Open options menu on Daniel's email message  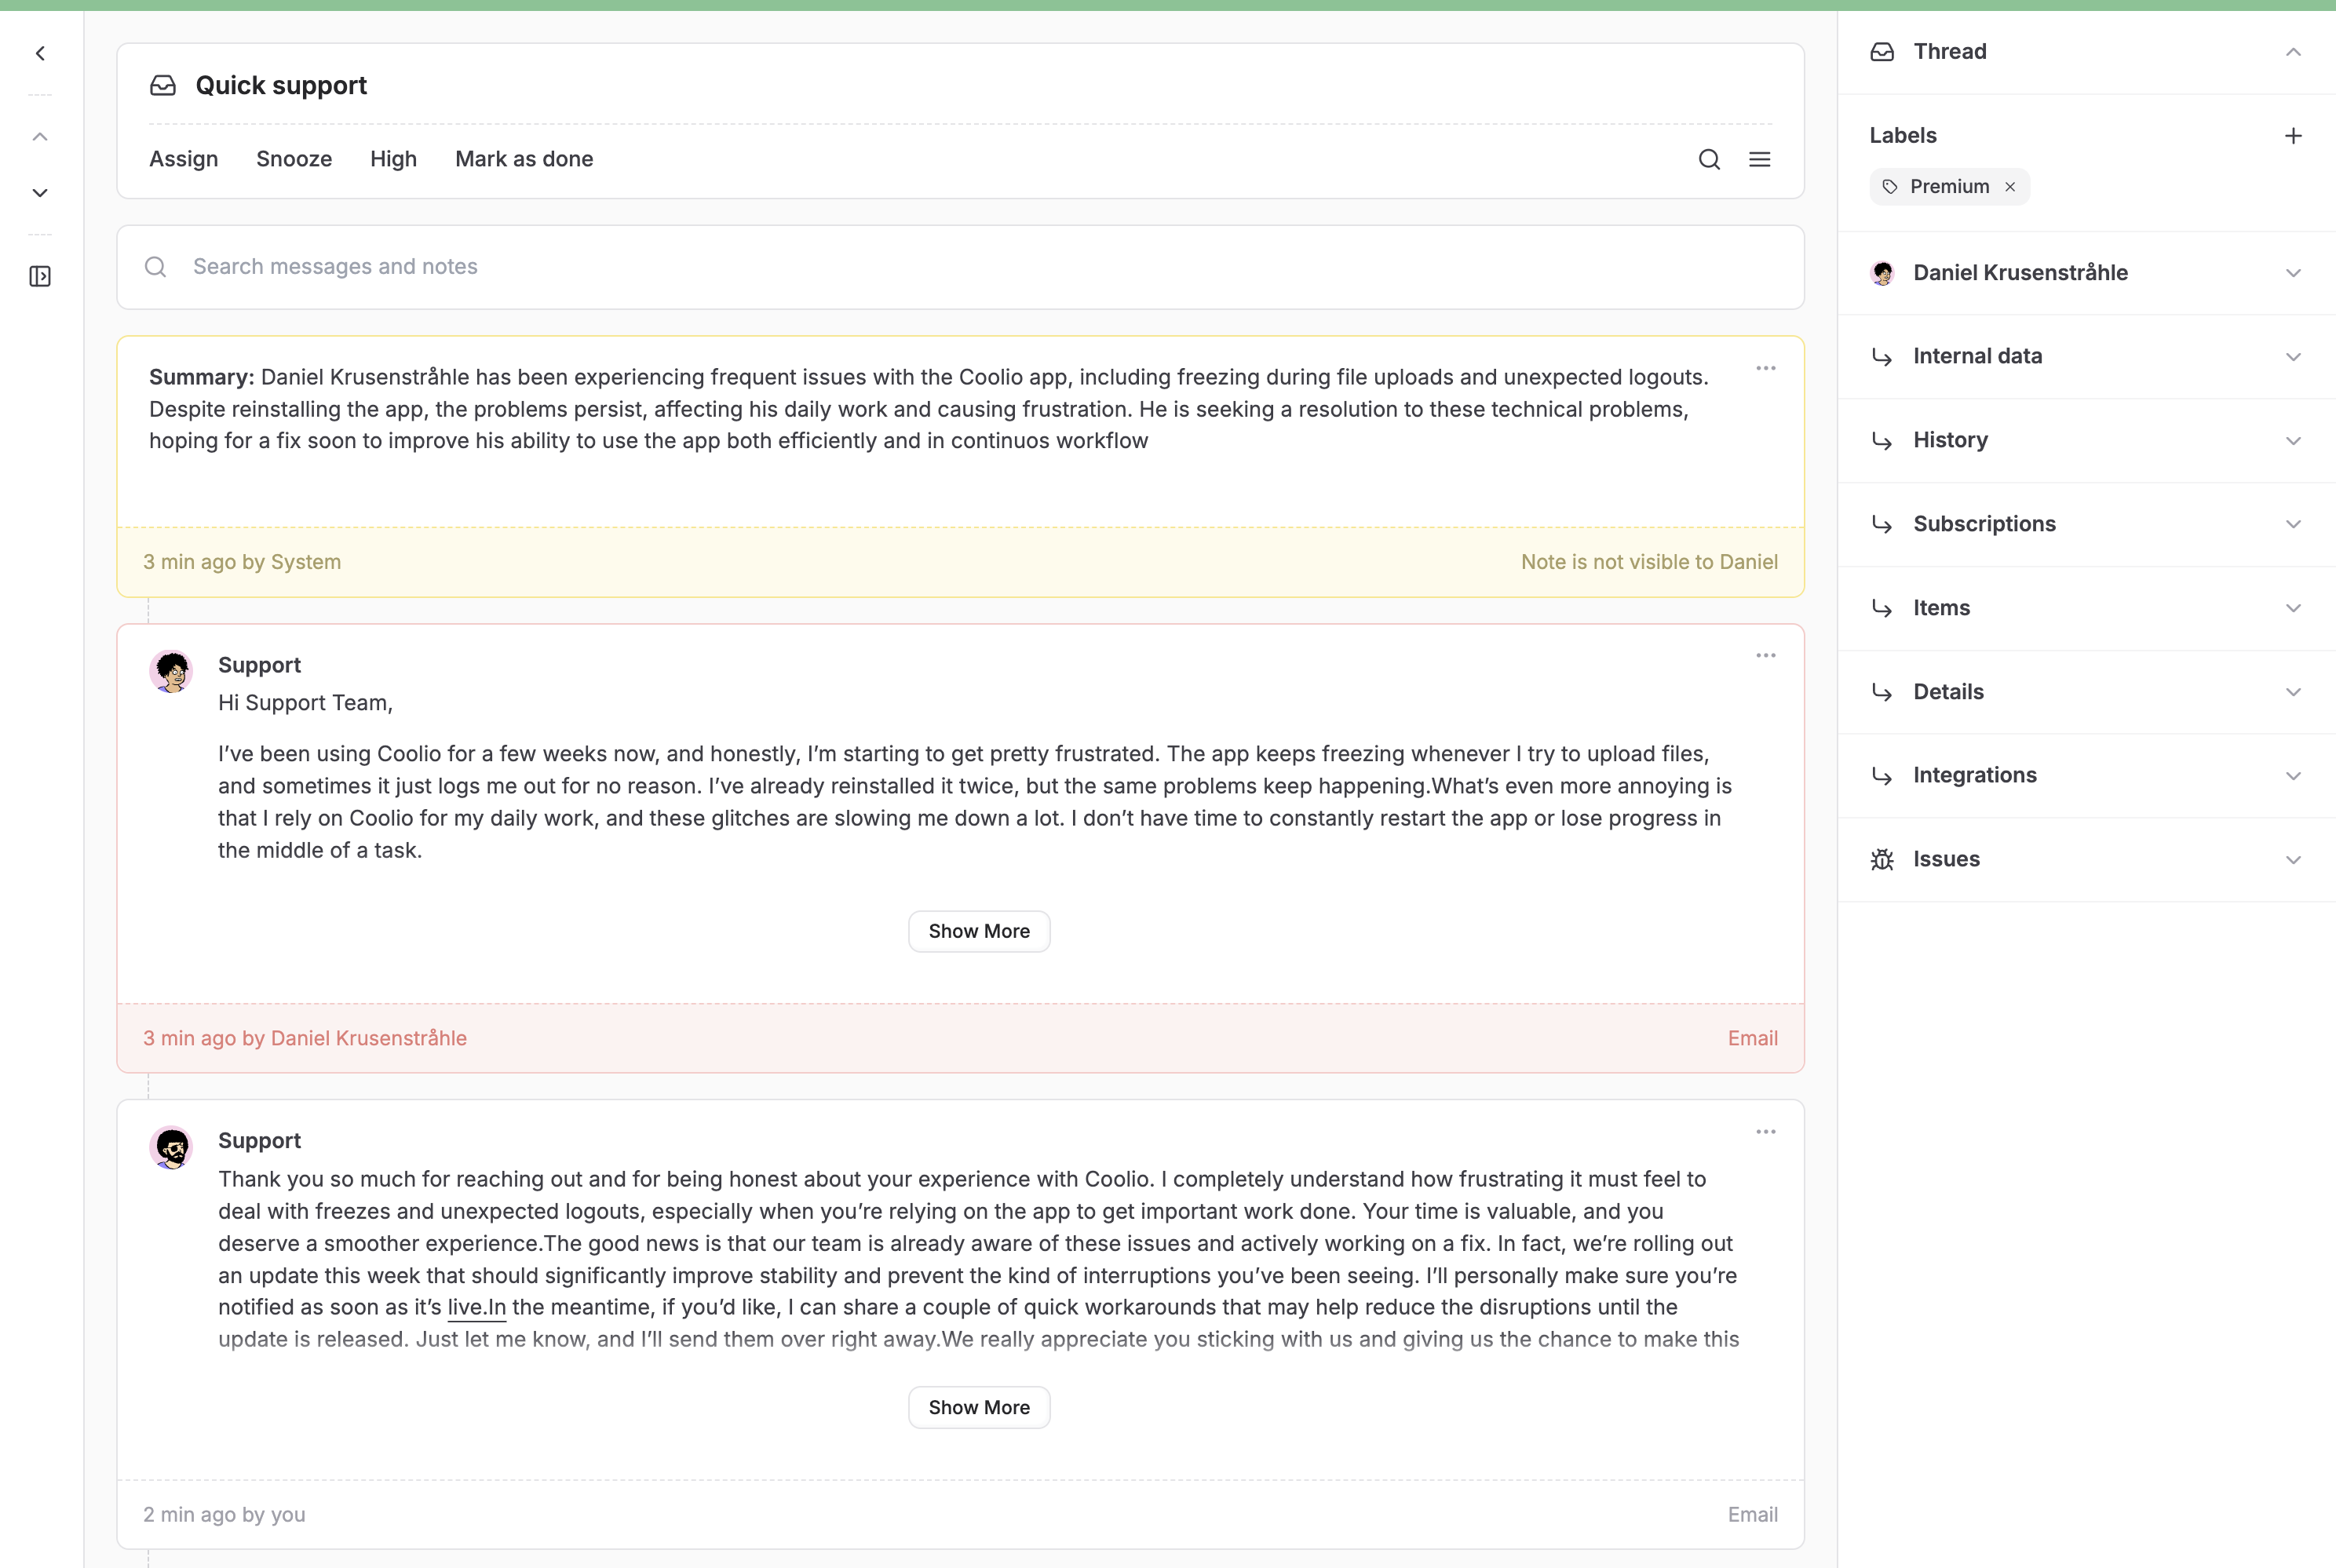pyautogui.click(x=1765, y=656)
